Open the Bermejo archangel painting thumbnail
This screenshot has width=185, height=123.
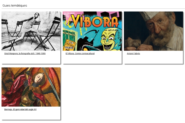pos(31,87)
